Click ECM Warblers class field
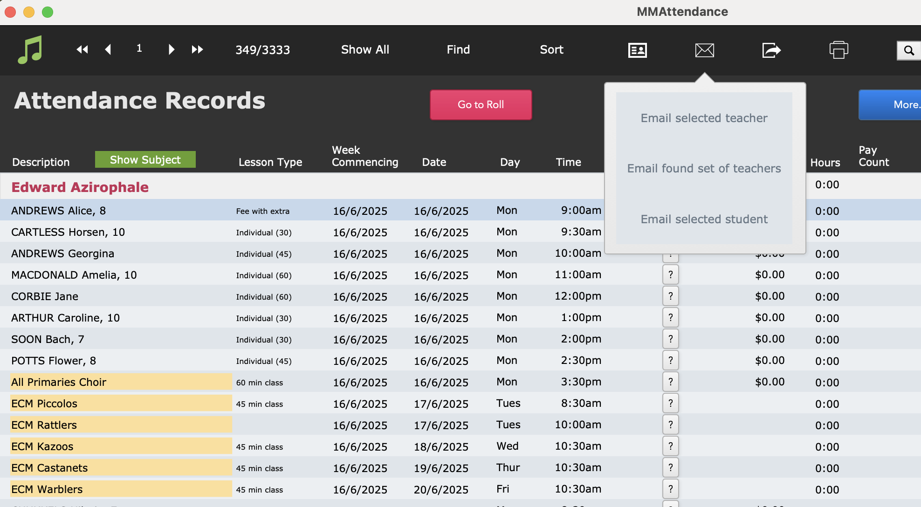 (121, 489)
